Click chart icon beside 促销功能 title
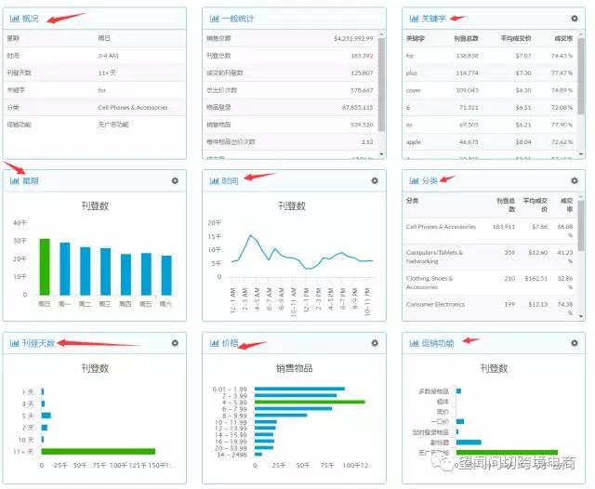The width and height of the screenshot is (595, 489). point(414,343)
